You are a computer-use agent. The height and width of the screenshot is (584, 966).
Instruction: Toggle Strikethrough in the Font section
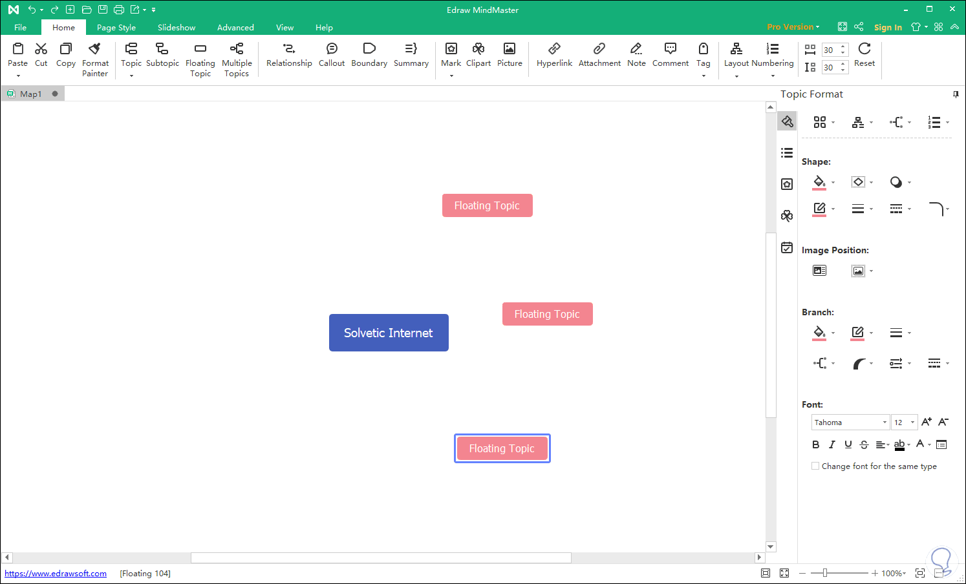tap(864, 444)
